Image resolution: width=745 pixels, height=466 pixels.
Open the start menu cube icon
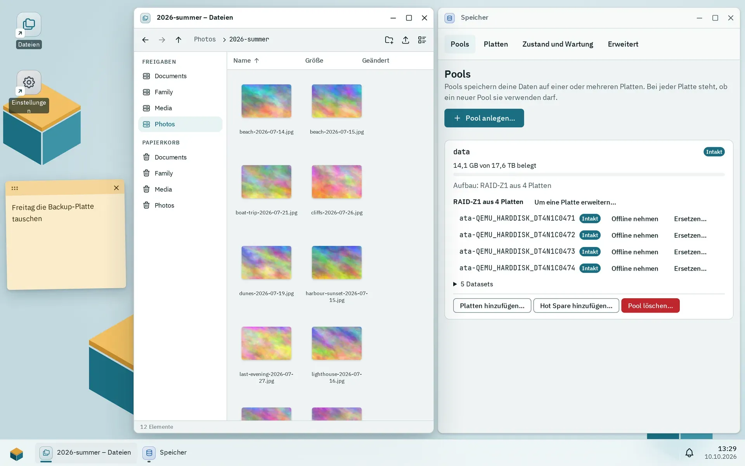pyautogui.click(x=17, y=453)
